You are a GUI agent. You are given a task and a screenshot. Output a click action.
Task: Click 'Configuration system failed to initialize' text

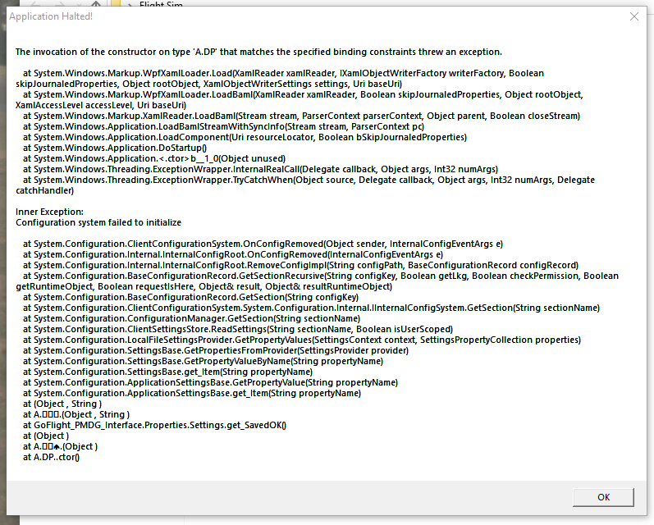click(x=98, y=222)
